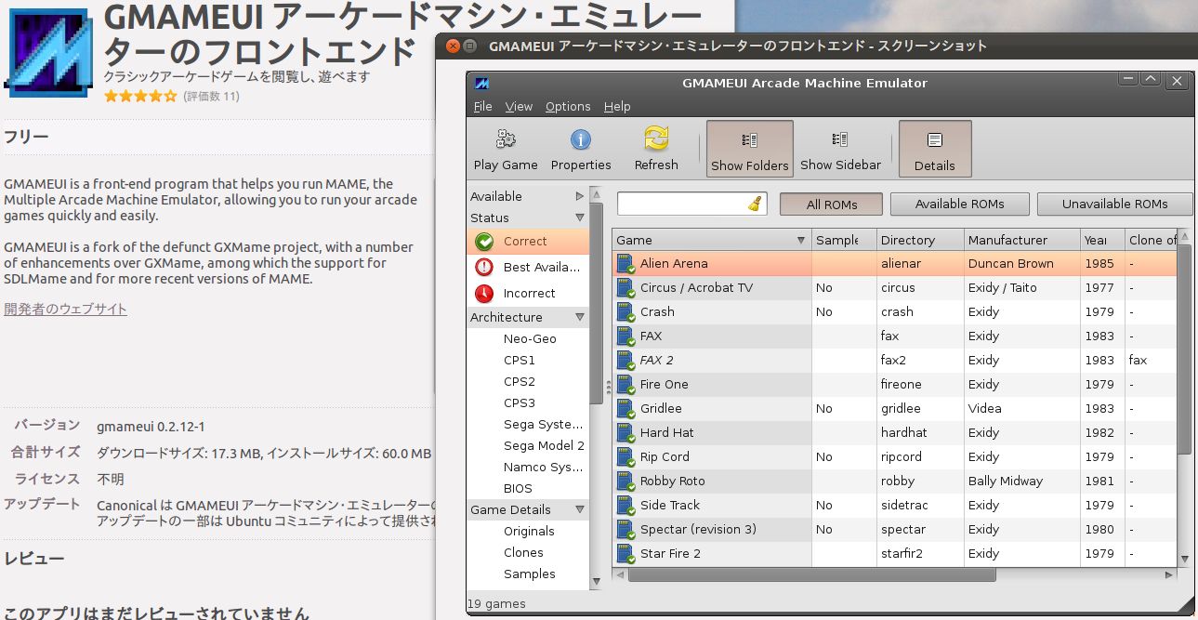
Task: Click the GMAMEUI window title bar icon
Action: [x=482, y=83]
